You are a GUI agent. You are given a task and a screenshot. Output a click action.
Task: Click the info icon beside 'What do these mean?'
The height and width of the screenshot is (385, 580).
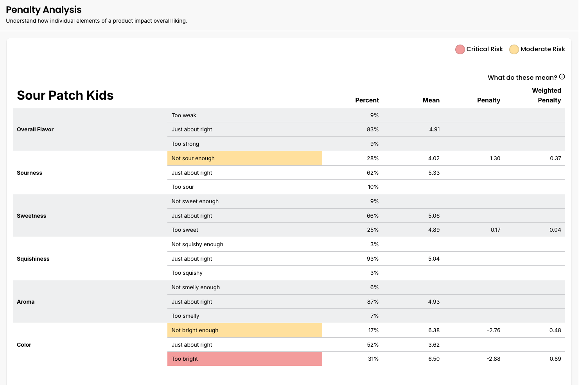[x=562, y=77]
